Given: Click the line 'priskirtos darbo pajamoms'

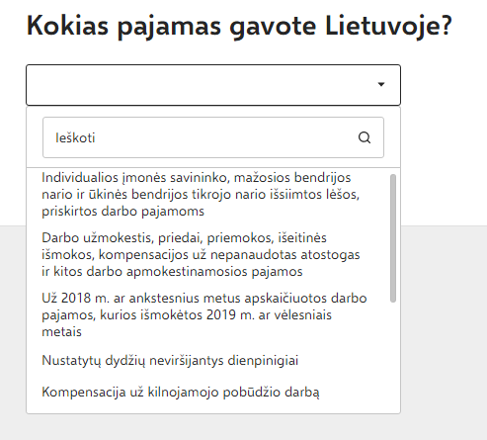Looking at the screenshot, I should point(122,211).
